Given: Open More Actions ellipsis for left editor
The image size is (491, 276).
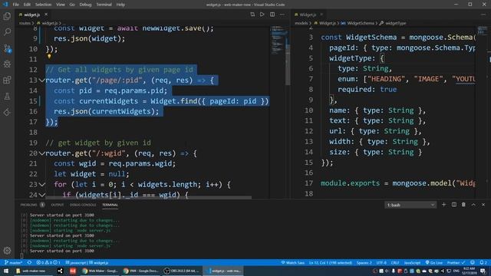Looking at the screenshot, I should [282, 15].
